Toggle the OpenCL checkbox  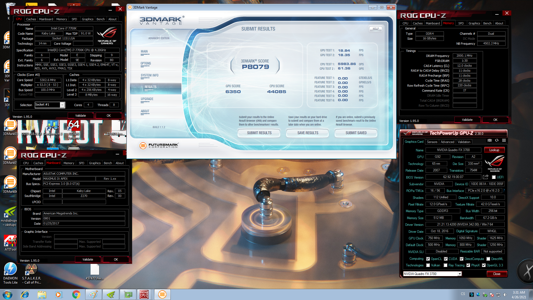click(428, 259)
